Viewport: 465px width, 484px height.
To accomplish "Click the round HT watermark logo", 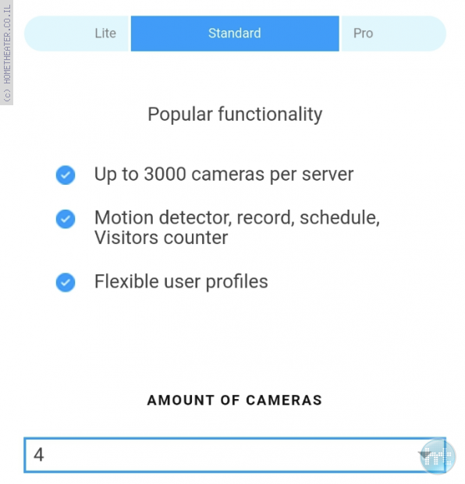I will (438, 457).
